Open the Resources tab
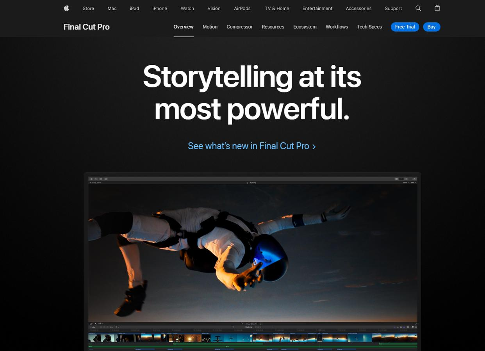The height and width of the screenshot is (351, 485). (273, 27)
